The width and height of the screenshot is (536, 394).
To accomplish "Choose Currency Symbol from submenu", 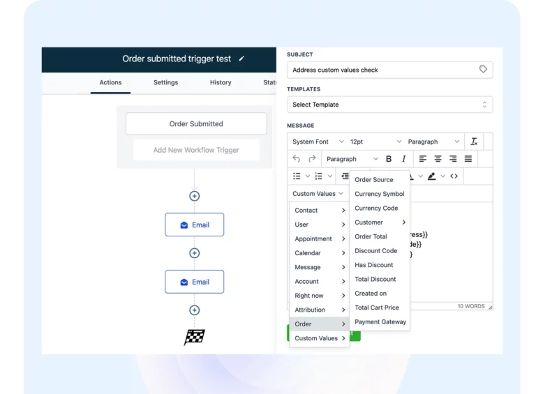I will click(380, 194).
